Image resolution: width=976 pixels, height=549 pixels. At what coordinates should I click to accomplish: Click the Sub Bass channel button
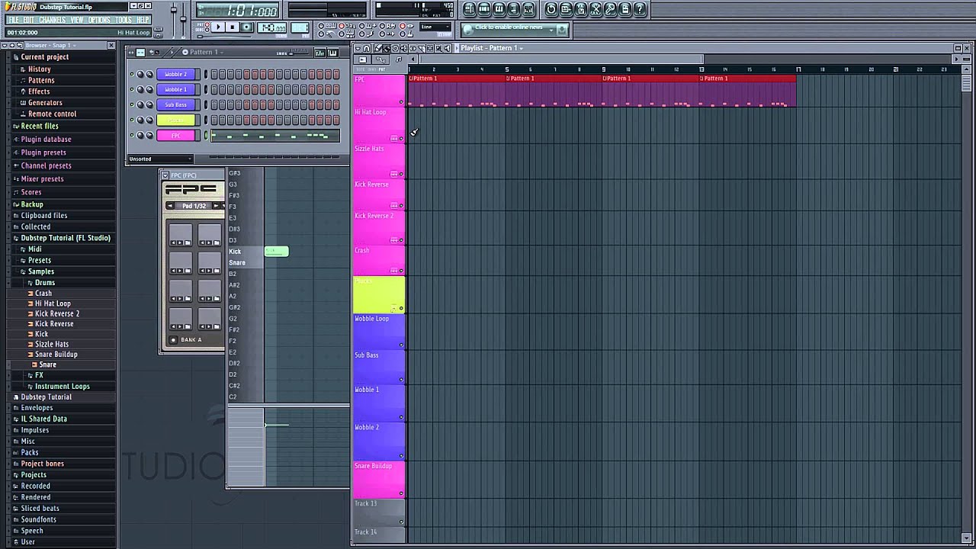coord(175,104)
